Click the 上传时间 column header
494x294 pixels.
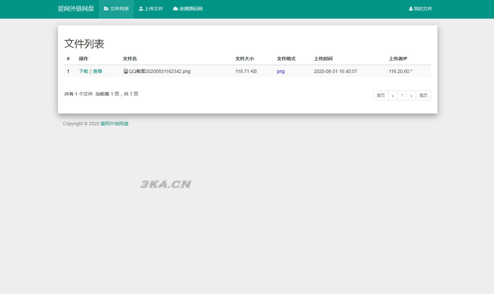pyautogui.click(x=323, y=59)
